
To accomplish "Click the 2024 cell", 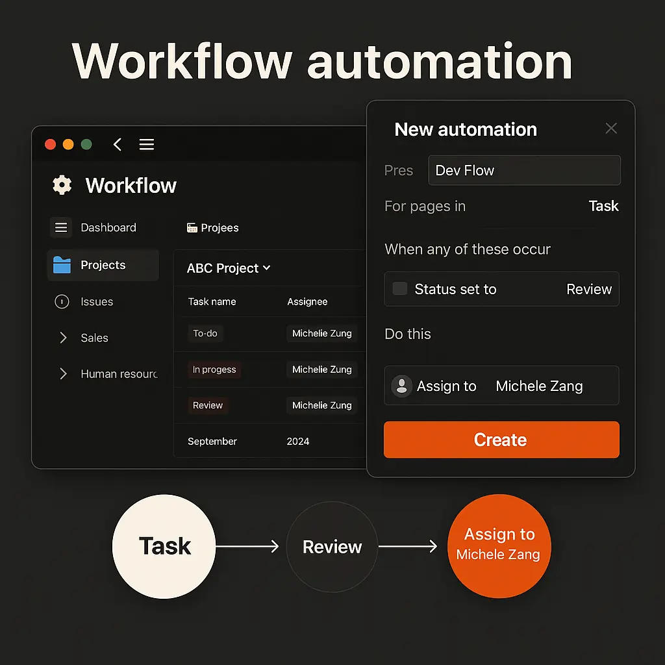I will pyautogui.click(x=297, y=442).
